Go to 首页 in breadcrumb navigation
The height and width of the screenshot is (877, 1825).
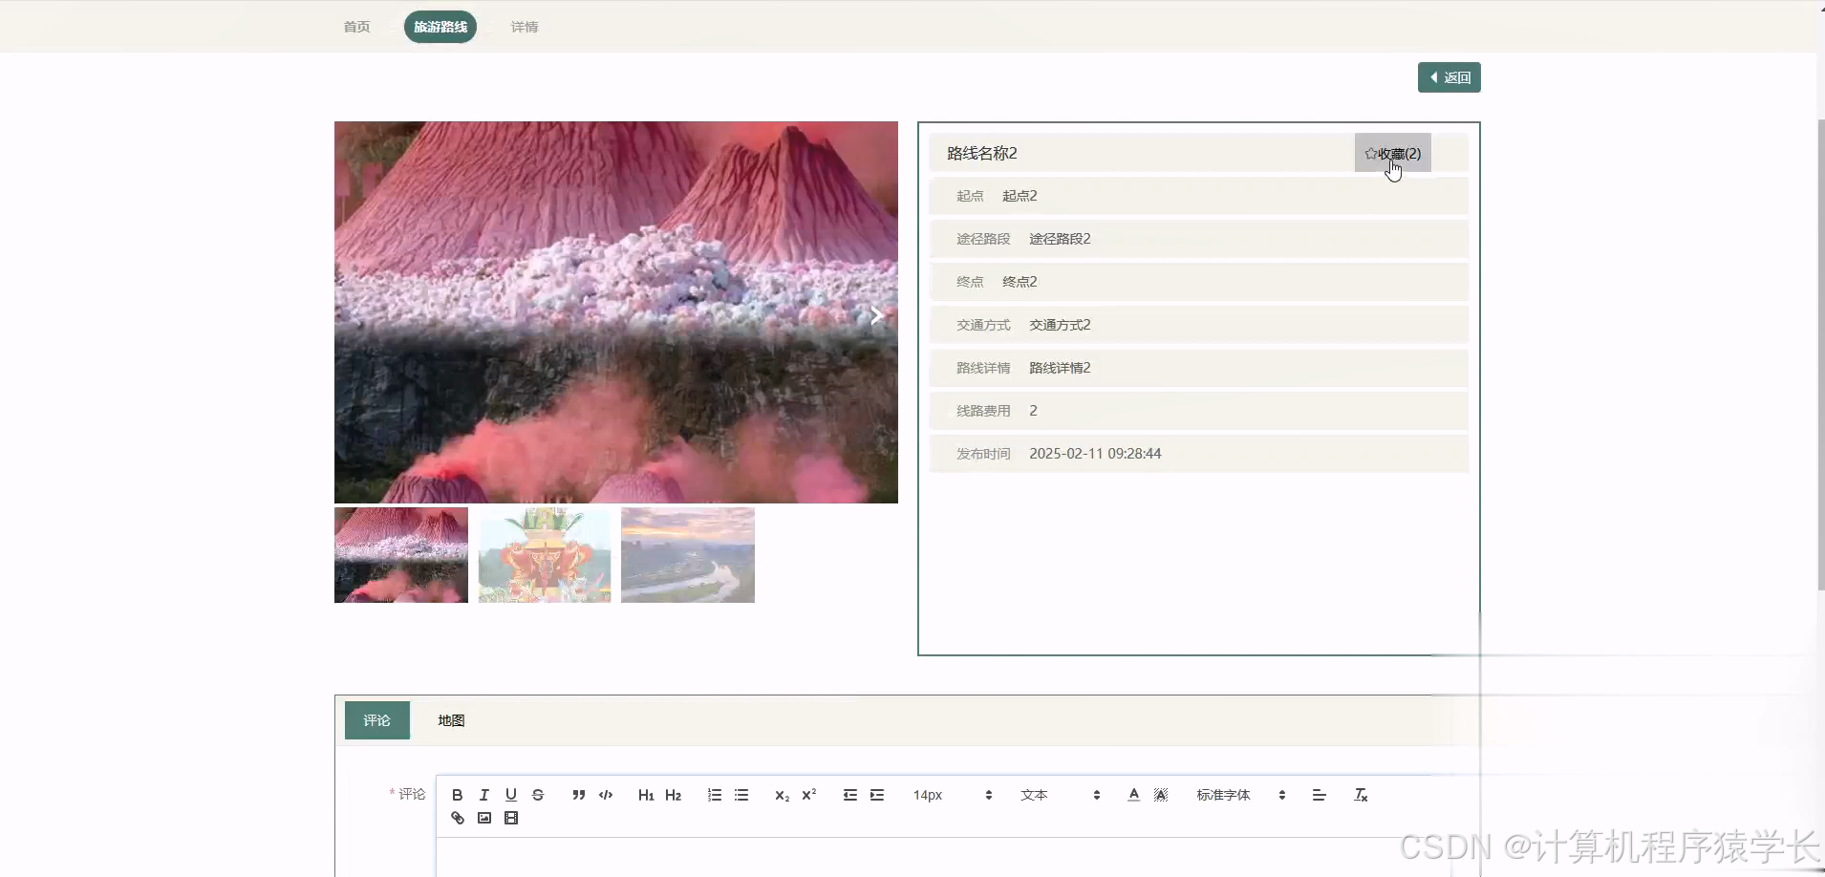(356, 27)
